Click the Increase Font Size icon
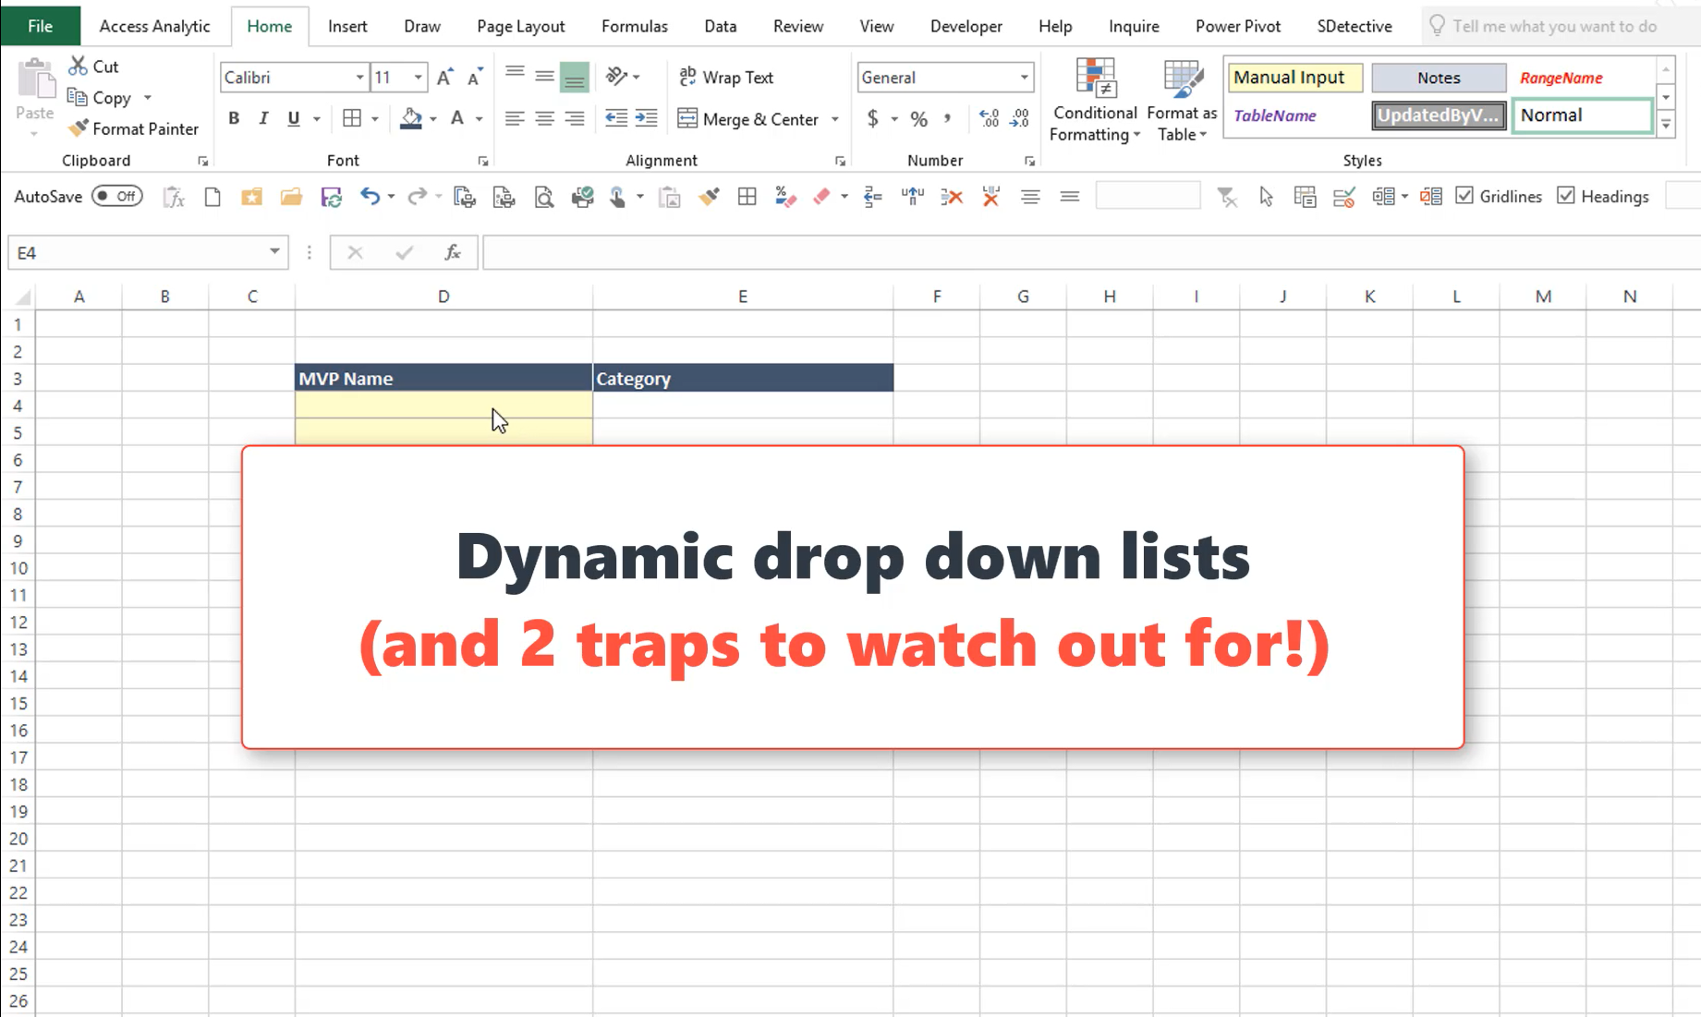This screenshot has width=1701, height=1017. pos(444,78)
